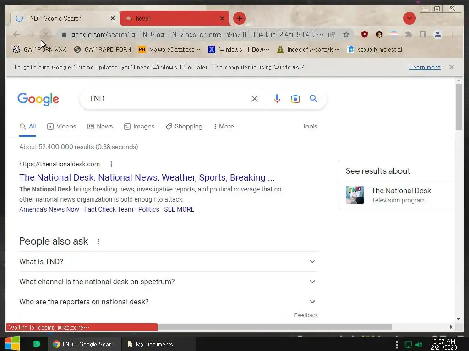Dismiss the Chrome update notification bar
This screenshot has width=469, height=351.
tap(451, 67)
